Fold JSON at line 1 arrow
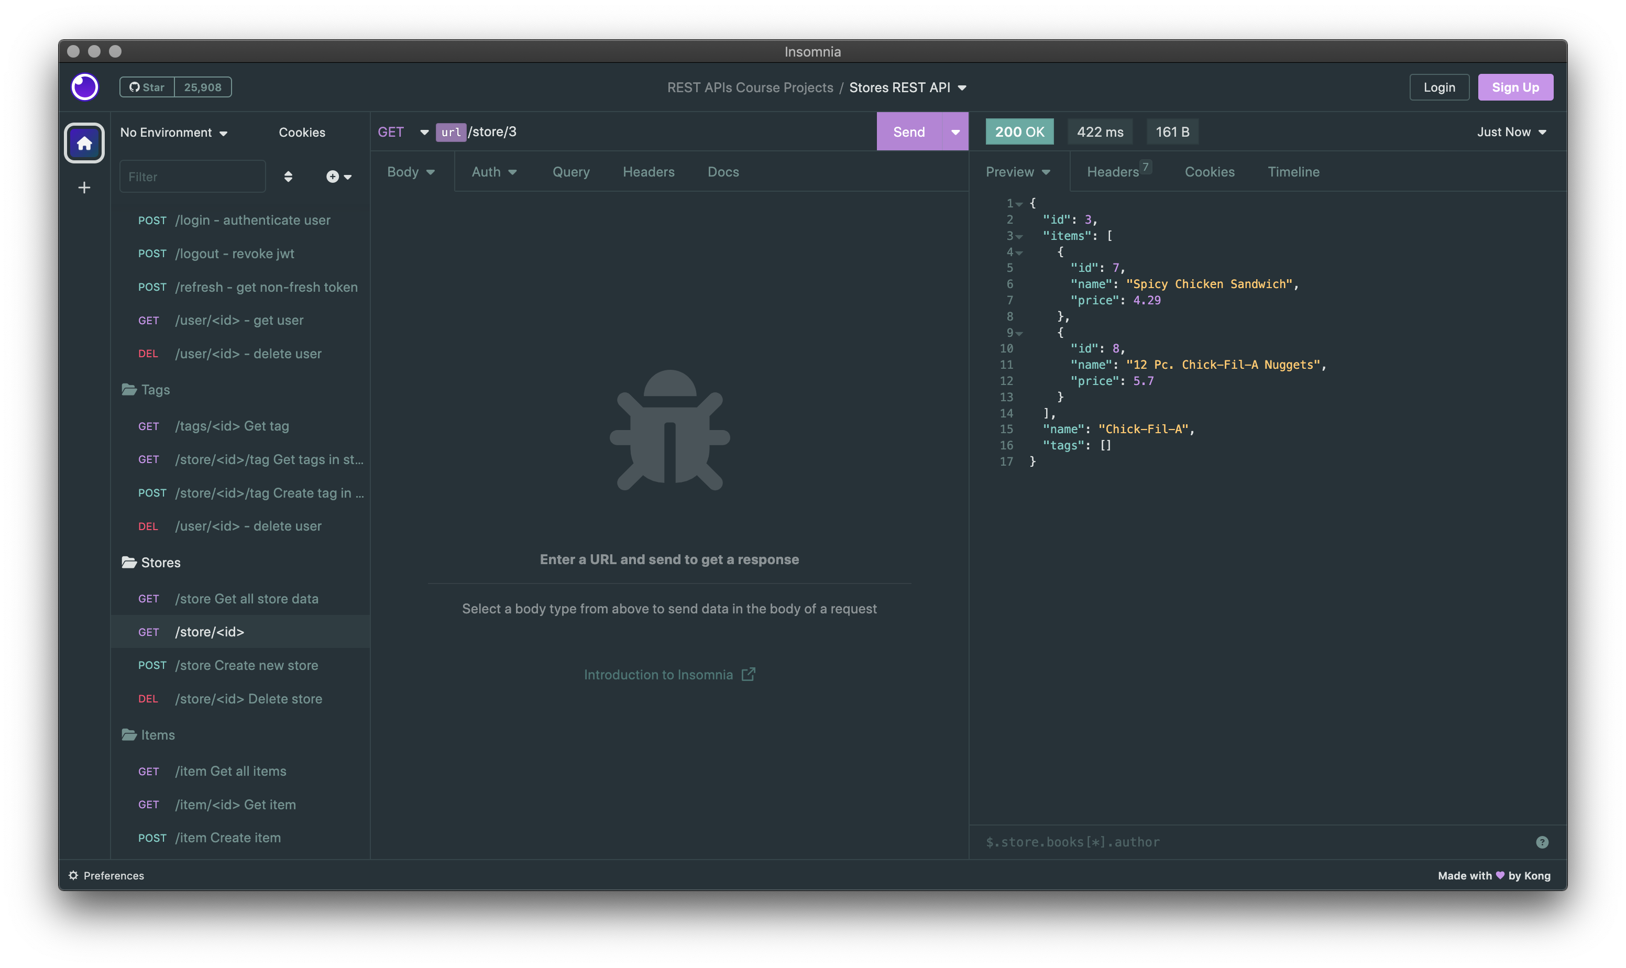Image resolution: width=1626 pixels, height=968 pixels. click(x=1019, y=204)
